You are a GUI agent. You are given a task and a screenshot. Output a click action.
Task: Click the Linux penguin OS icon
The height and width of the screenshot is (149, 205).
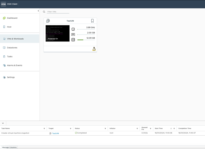(94, 49)
